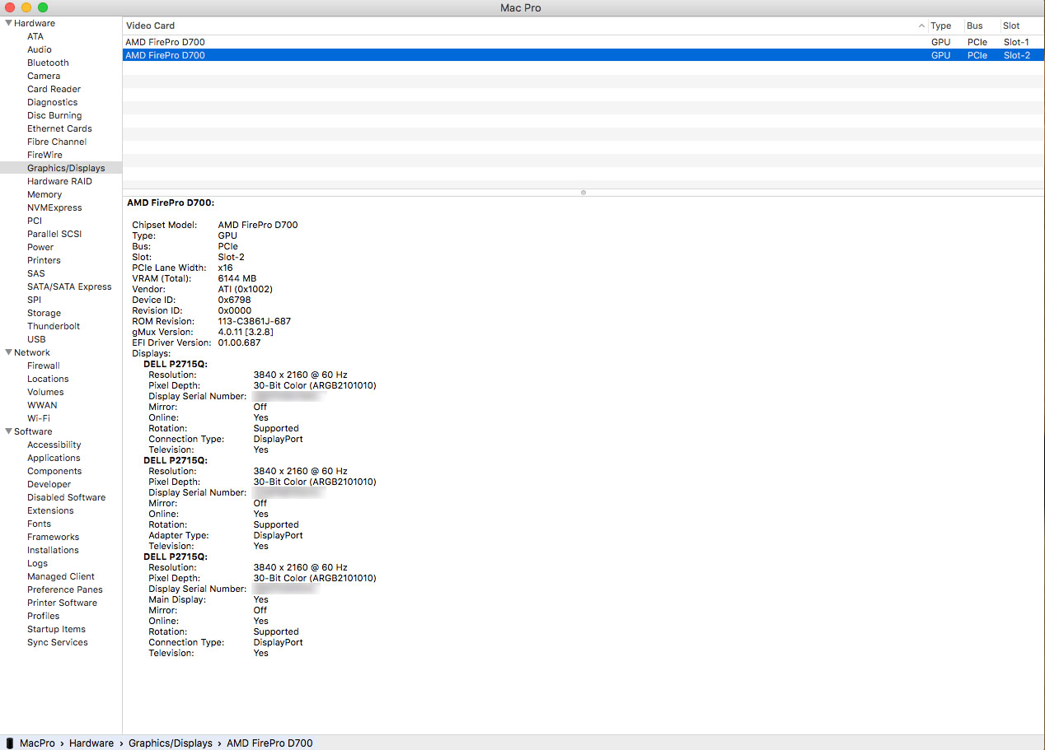Select Components under Software

click(x=54, y=471)
